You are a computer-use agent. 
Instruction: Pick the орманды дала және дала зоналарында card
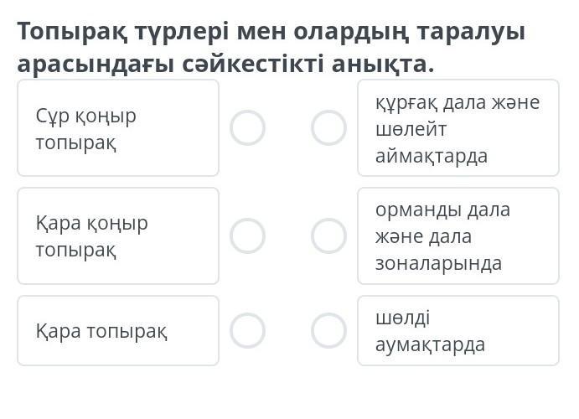[458, 236]
